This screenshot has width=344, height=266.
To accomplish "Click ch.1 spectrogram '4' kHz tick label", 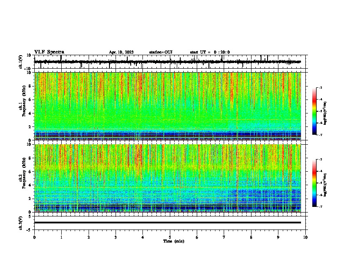I will (30, 113).
